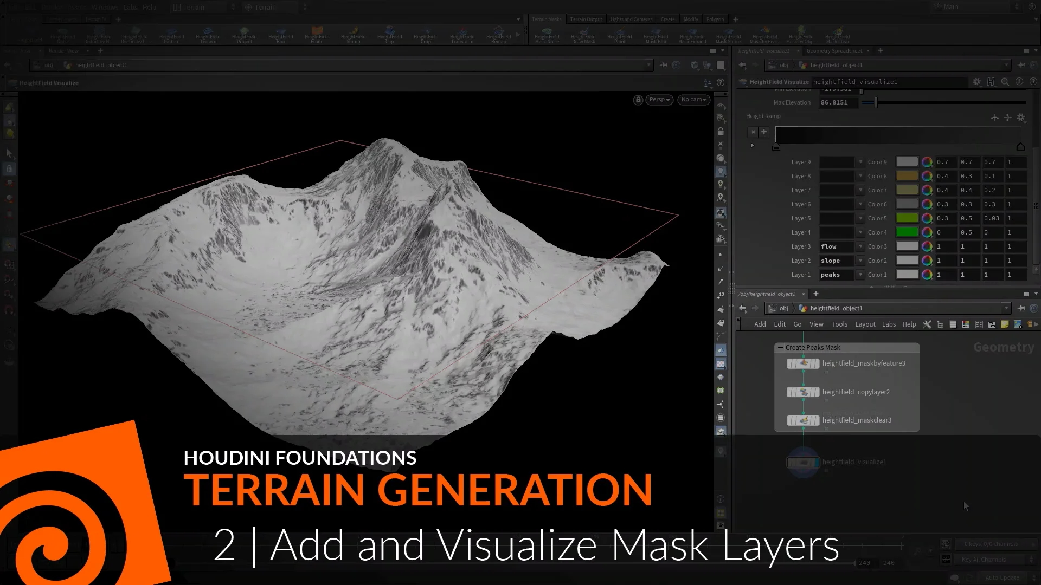Click the green Color 5 swatch
Screen dimensions: 1041x585
click(x=907, y=218)
